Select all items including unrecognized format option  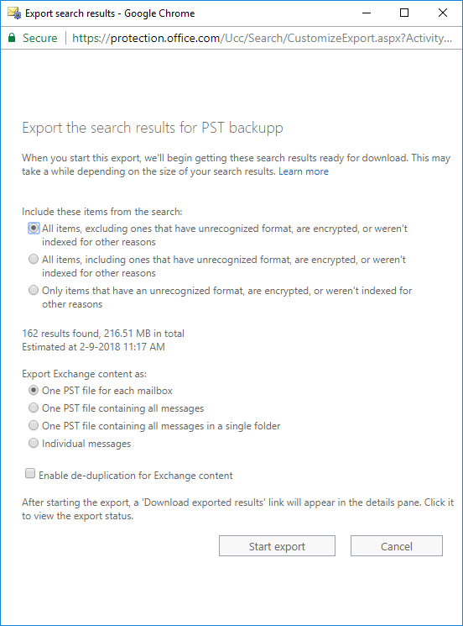pos(34,259)
